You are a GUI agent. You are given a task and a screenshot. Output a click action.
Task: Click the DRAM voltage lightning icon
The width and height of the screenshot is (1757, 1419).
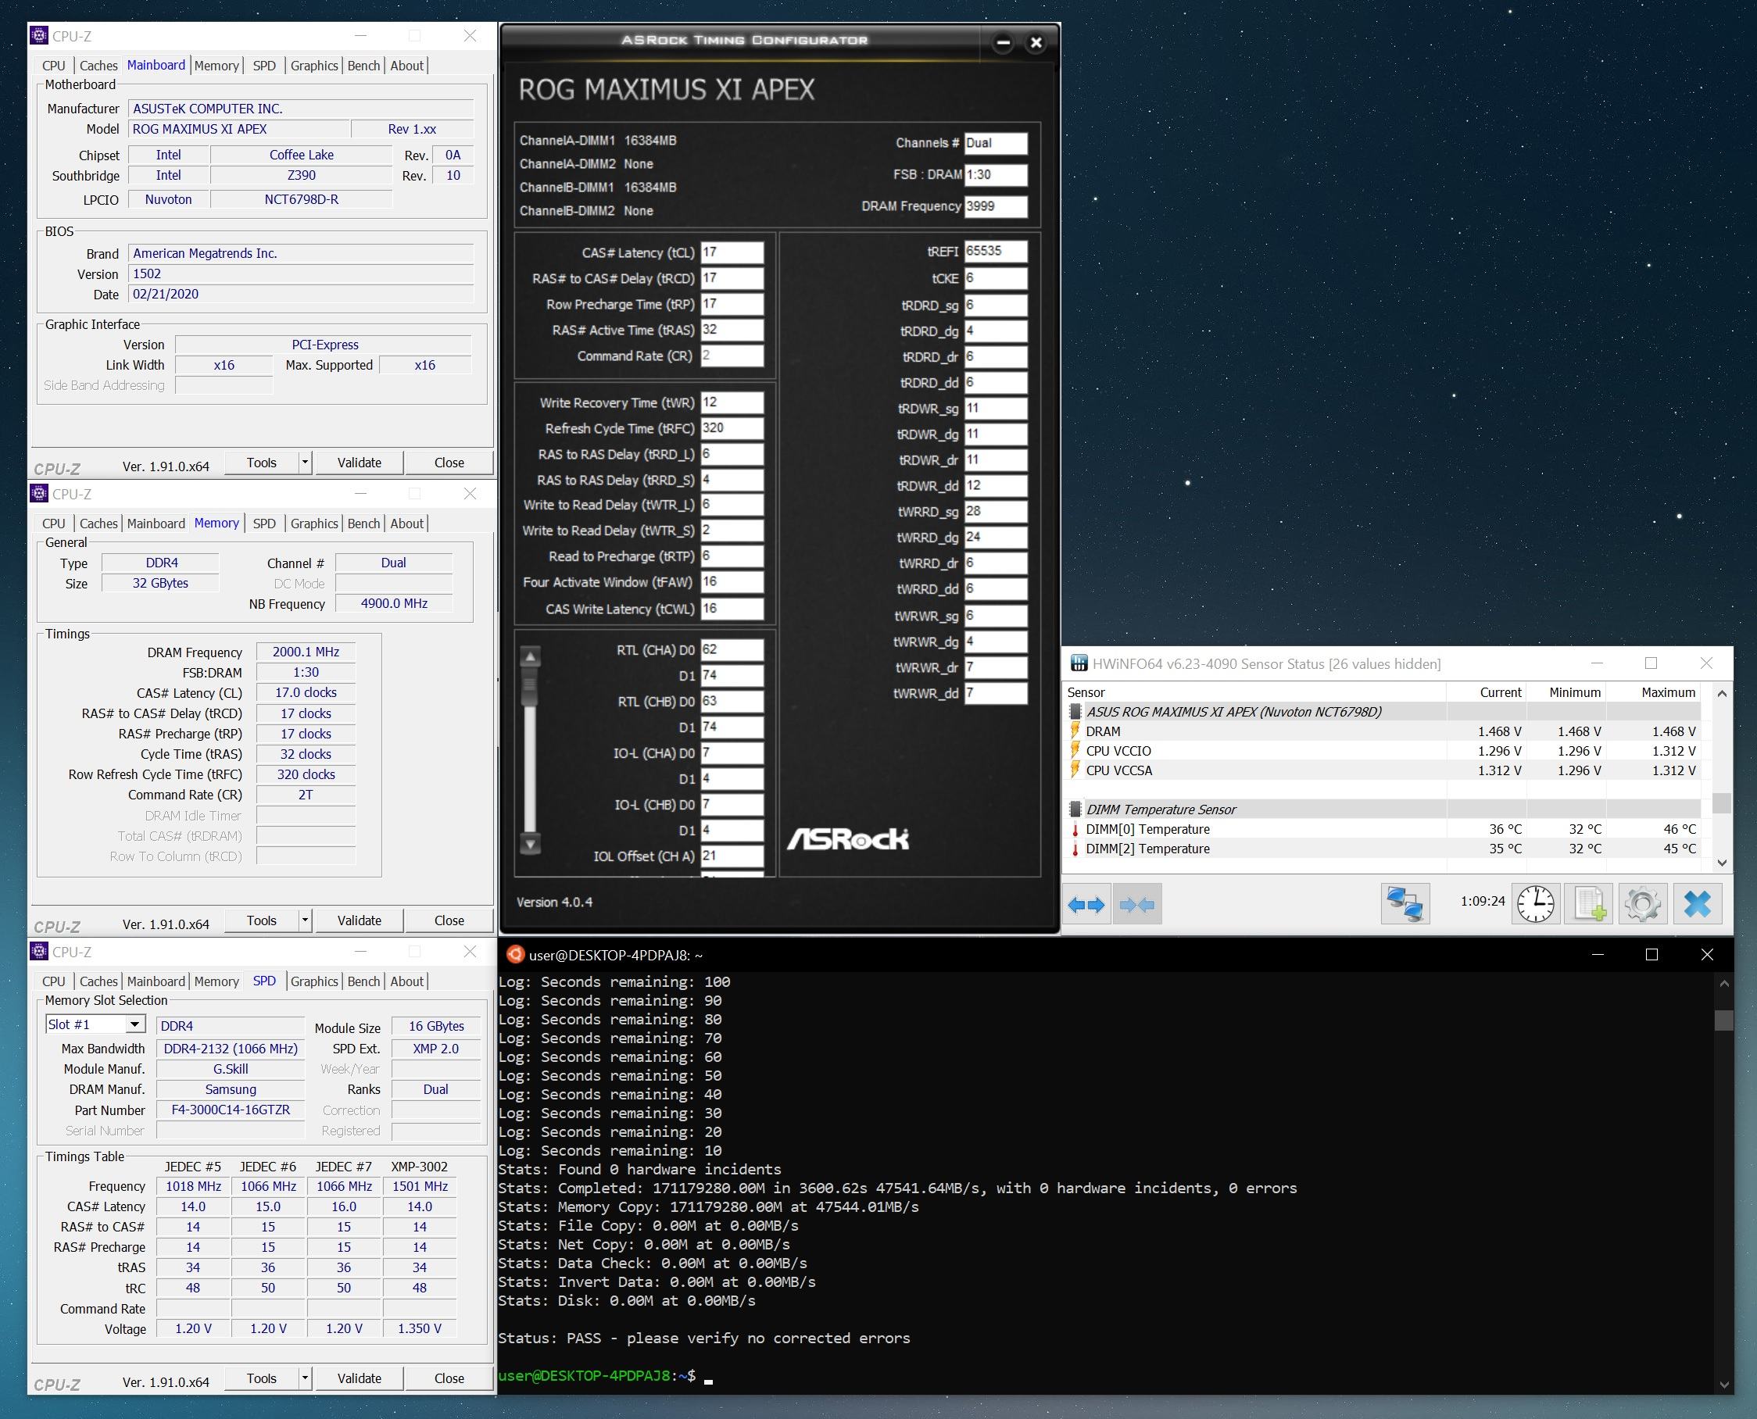point(1075,731)
